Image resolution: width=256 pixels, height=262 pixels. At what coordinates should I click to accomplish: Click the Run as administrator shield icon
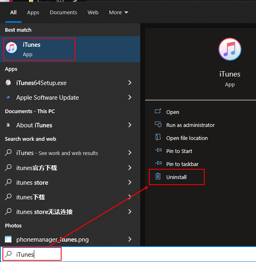158,124
